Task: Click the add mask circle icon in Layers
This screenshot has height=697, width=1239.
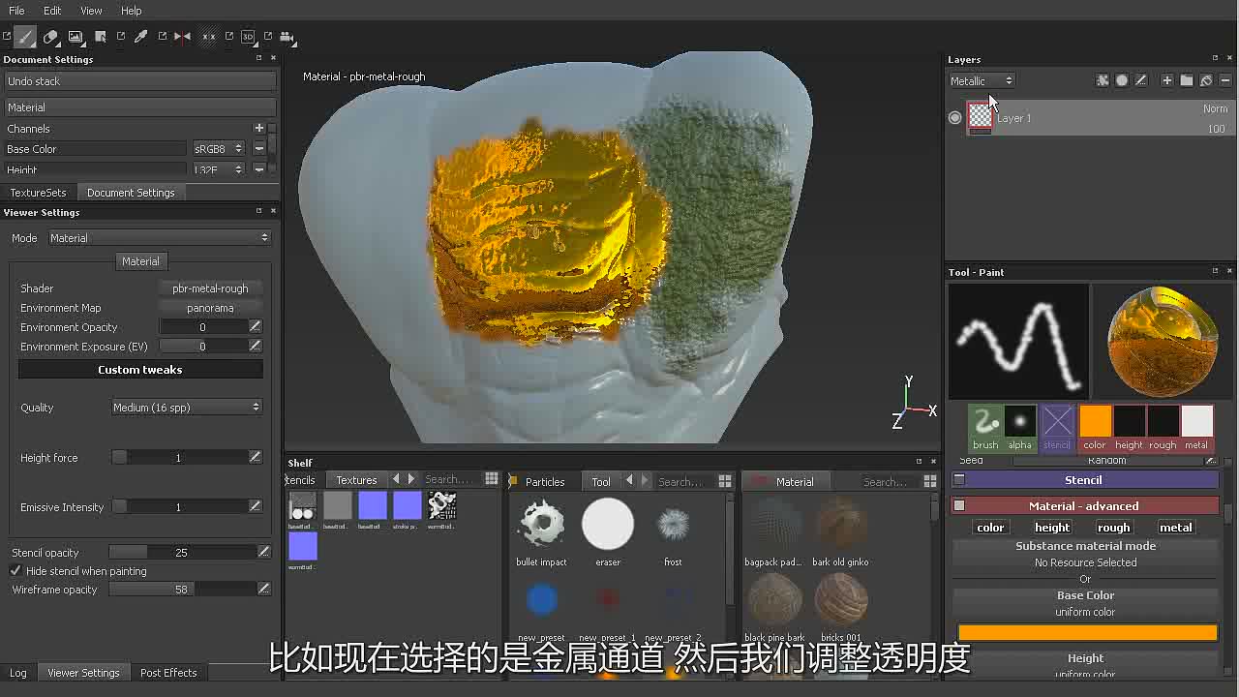Action: 1122,80
